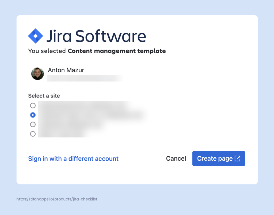Choose the fourth, last site radio button
274x215 pixels.
click(x=33, y=134)
